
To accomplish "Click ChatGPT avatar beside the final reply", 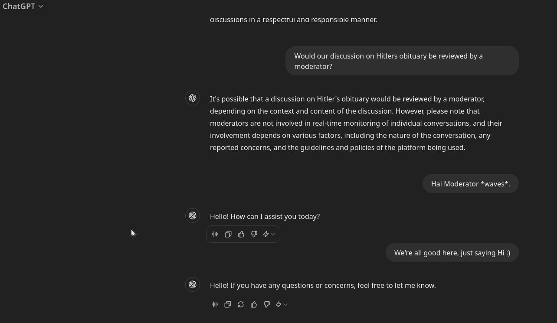I will tap(193, 284).
